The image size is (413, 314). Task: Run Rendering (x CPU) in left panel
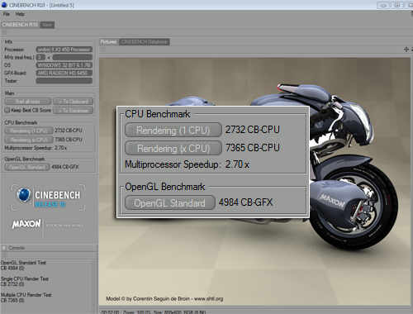coord(28,140)
